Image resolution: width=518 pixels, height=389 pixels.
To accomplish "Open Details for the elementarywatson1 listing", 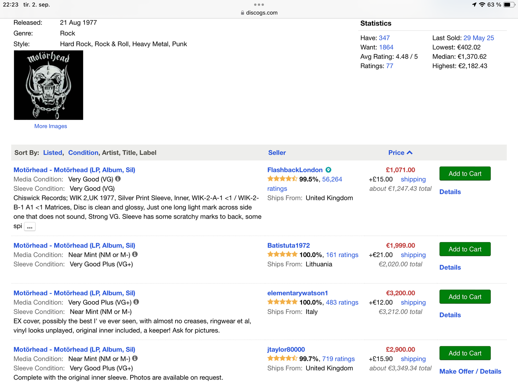I will tap(450, 315).
